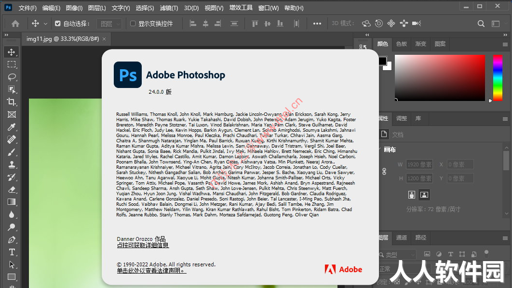This screenshot has height=288, width=512.
Task: Set canvas to portrait orientation
Action: coord(412,195)
